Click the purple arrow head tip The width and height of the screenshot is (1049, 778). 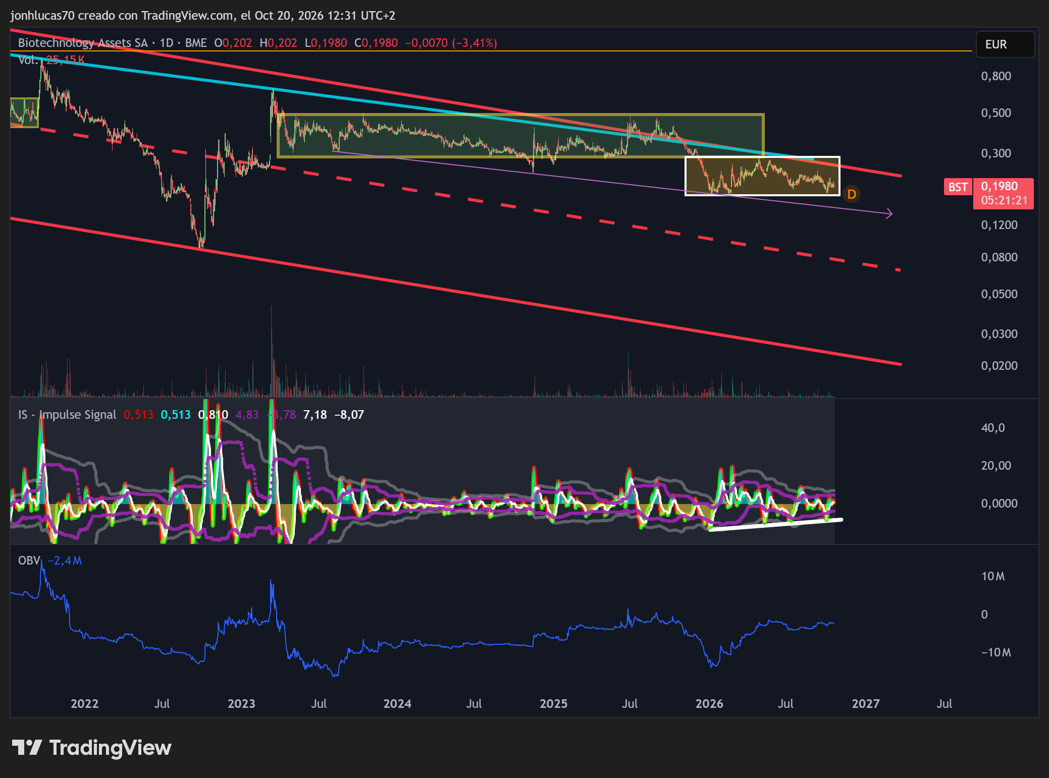pos(890,214)
